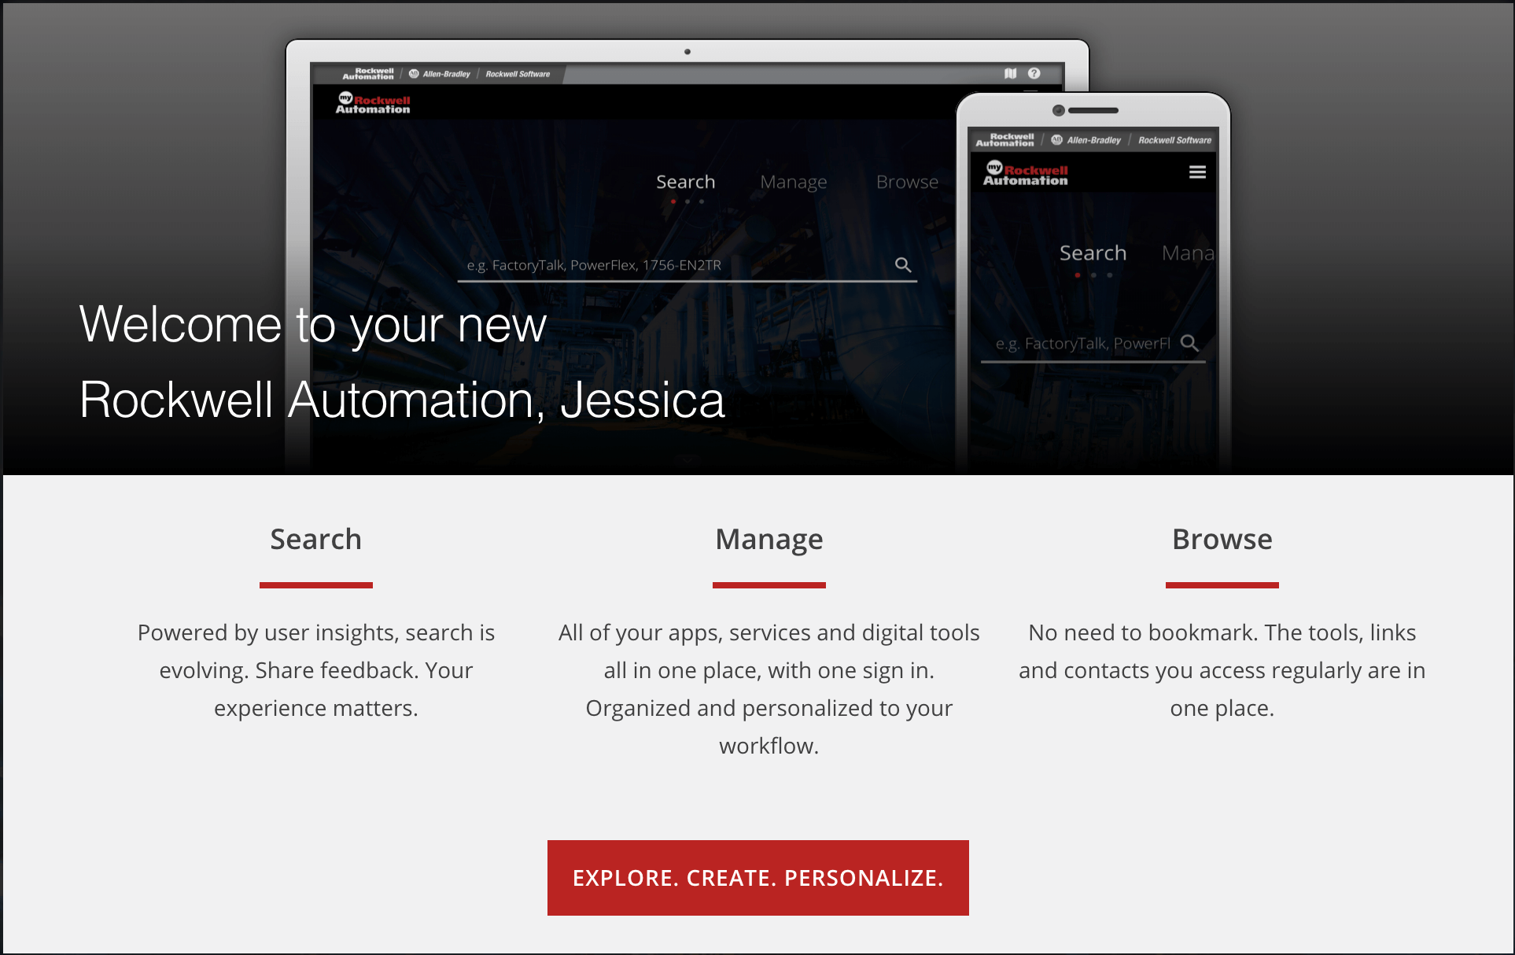Click text 'All of your apps, services and digital tools'
1515x955 pixels.
click(x=769, y=632)
